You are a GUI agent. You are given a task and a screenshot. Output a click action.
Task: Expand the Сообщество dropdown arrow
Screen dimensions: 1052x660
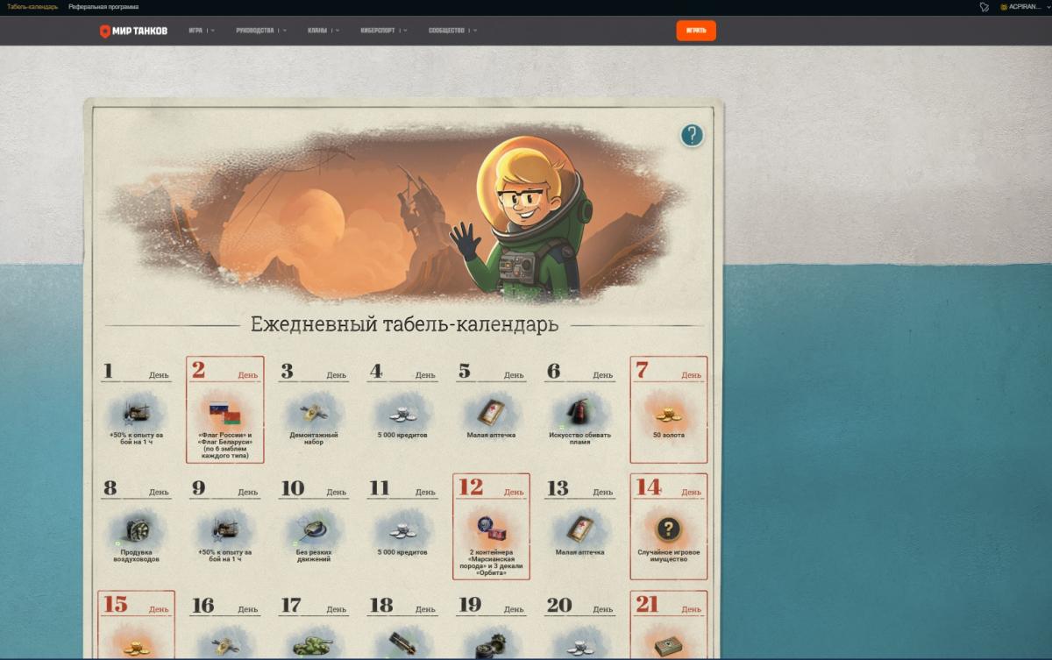click(475, 31)
